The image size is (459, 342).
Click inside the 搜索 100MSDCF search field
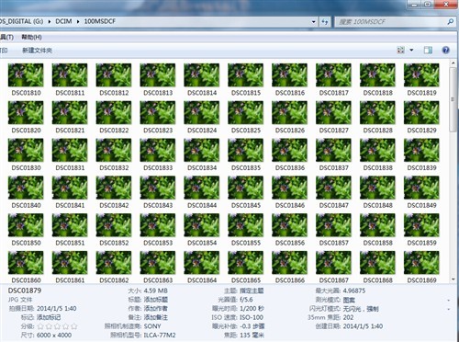pyautogui.click(x=390, y=22)
